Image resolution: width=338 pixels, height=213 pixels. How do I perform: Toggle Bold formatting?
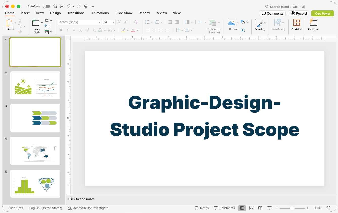pyautogui.click(x=61, y=30)
